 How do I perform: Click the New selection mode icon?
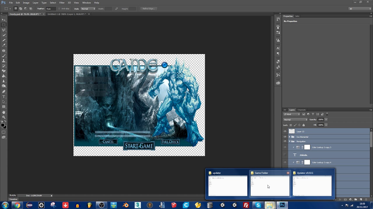pos(16,9)
